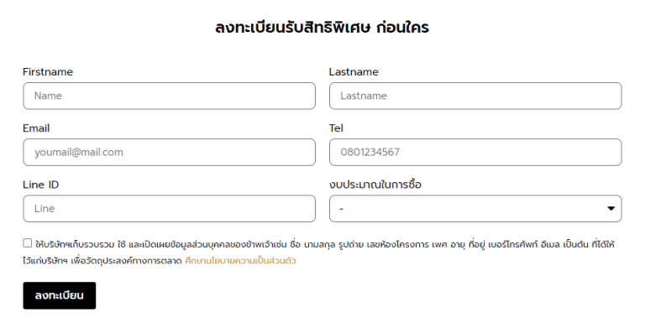Click the Firstname label text

(48, 72)
